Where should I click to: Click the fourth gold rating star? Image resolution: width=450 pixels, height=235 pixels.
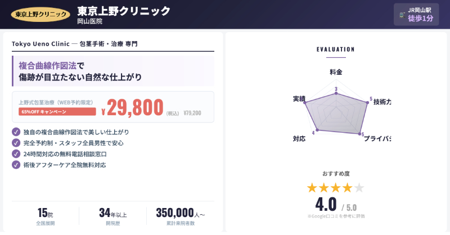[347, 187]
